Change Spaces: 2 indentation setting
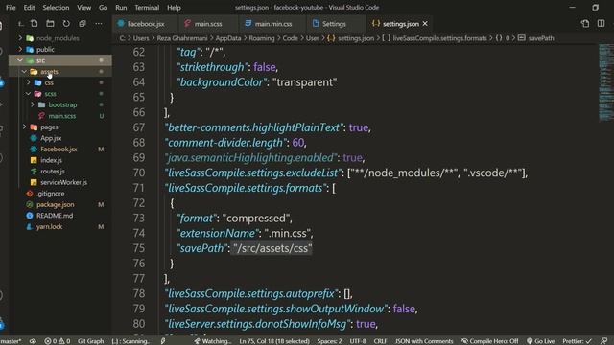 [x=329, y=341]
